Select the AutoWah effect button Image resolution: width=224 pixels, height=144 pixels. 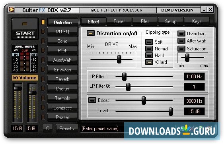62,60
